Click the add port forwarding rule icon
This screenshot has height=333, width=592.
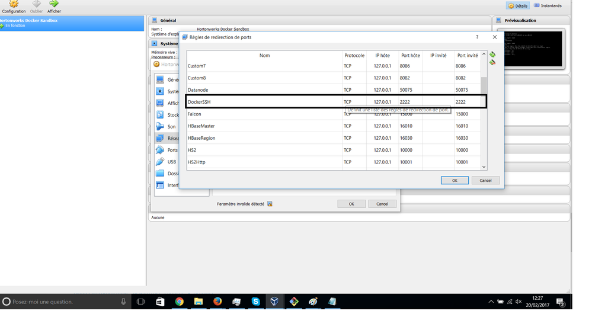tap(492, 55)
